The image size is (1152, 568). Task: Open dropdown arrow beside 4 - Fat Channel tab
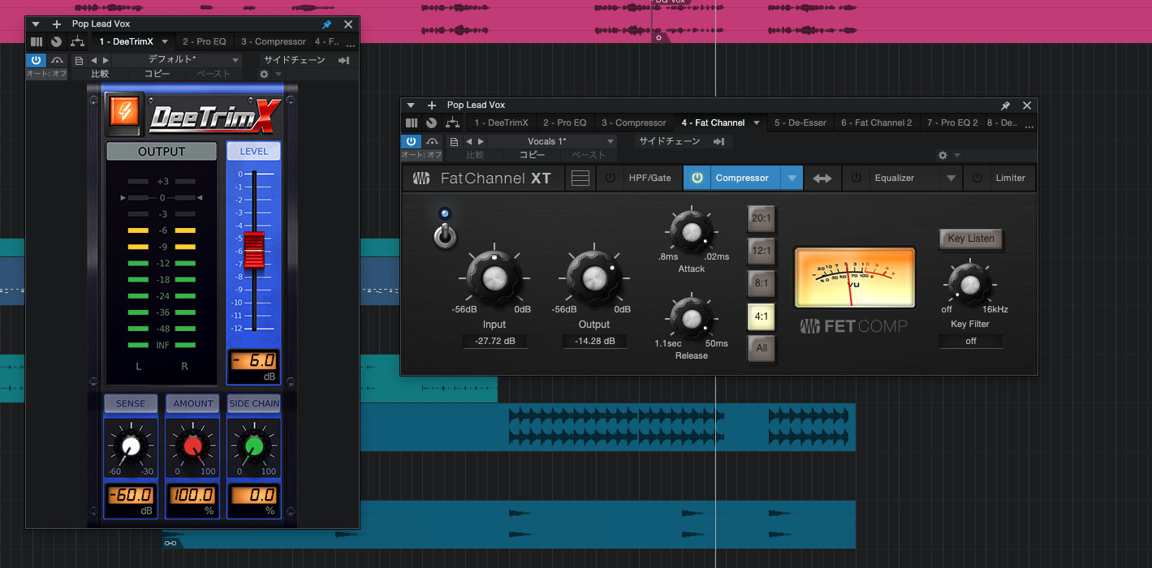coord(757,123)
